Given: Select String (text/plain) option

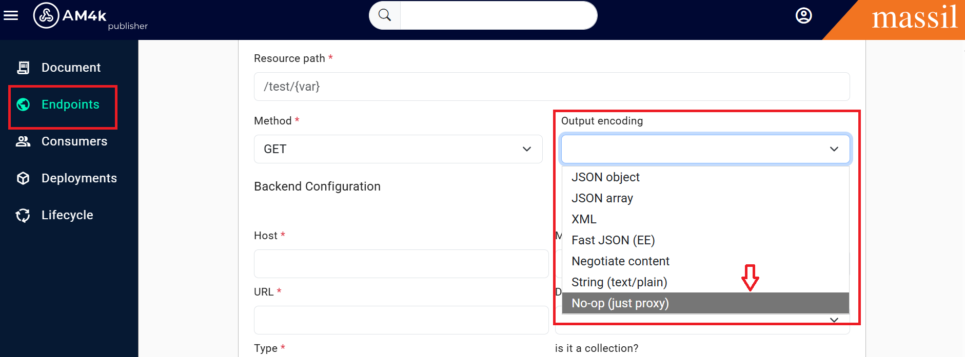Looking at the screenshot, I should (x=619, y=282).
